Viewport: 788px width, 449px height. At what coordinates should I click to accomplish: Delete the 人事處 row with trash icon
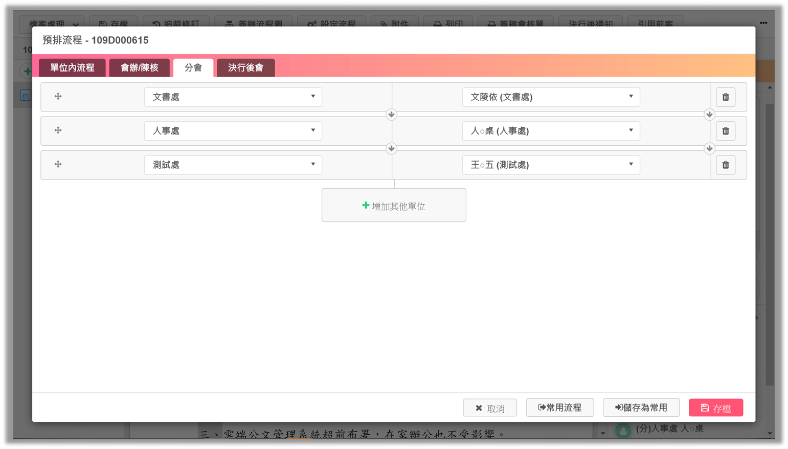725,131
